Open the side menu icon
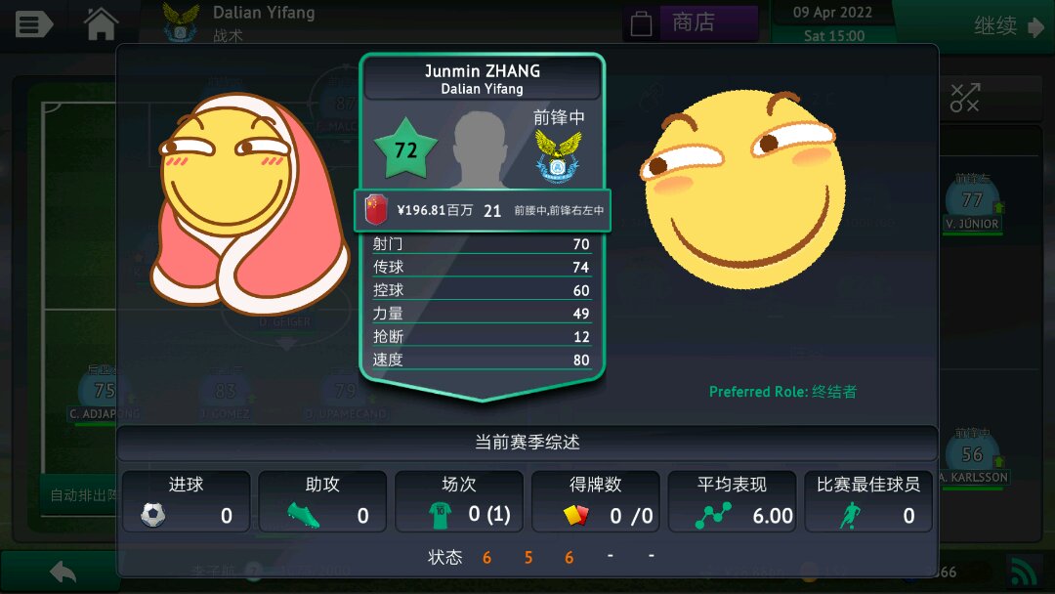 (x=33, y=24)
